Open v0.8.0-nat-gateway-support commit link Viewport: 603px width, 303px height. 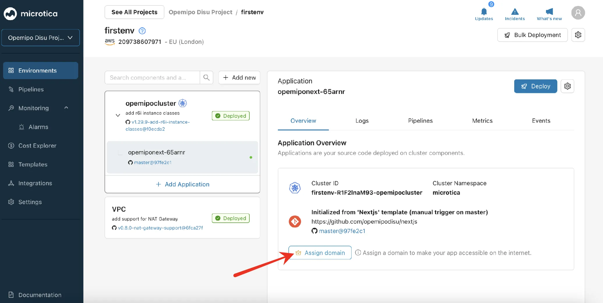tap(160, 228)
